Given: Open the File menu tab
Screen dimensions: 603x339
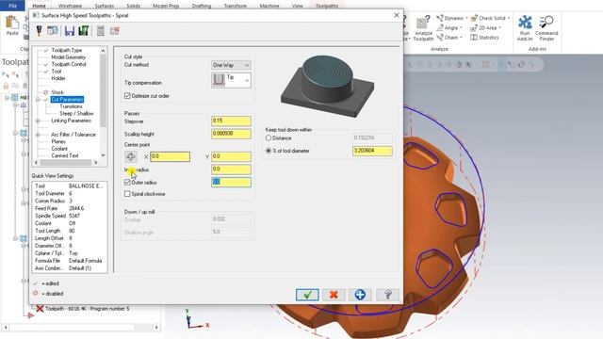Looking at the screenshot, I should coord(12,6).
